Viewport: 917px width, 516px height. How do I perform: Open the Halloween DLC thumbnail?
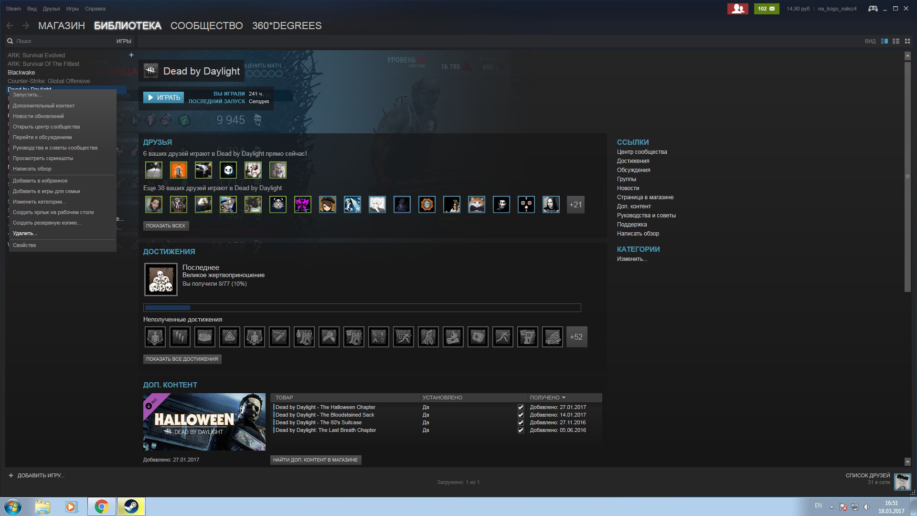204,422
